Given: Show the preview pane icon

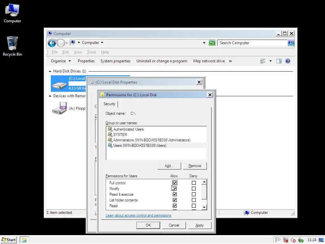Looking at the screenshot, I should 279,61.
